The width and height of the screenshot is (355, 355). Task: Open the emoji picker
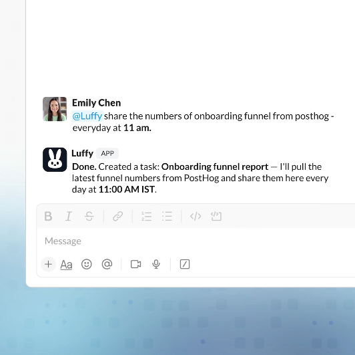coord(87,264)
